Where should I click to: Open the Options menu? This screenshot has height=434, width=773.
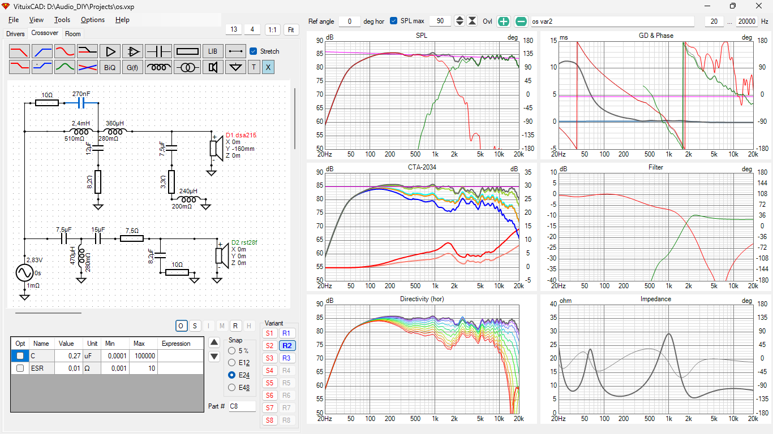point(93,20)
